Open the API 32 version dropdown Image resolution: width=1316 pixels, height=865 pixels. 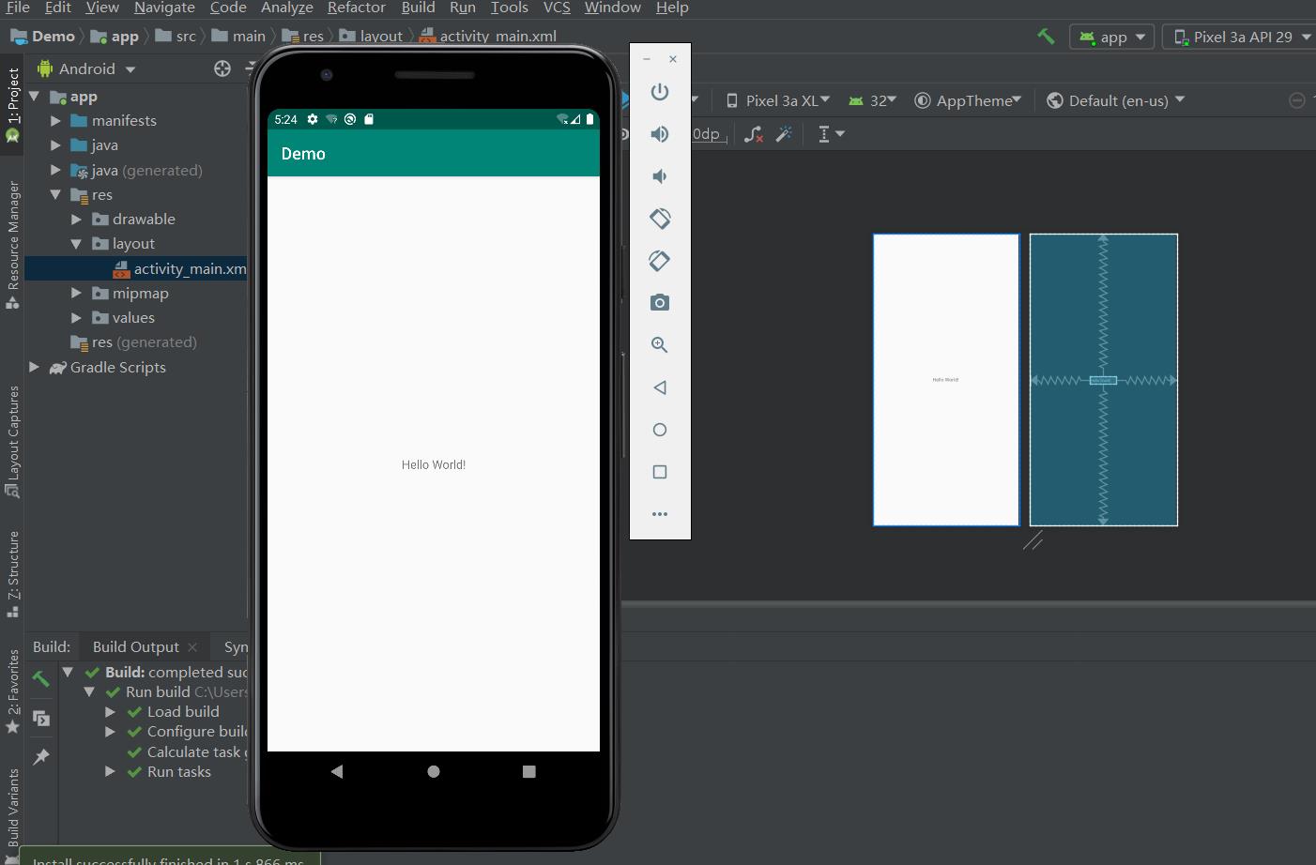873,100
